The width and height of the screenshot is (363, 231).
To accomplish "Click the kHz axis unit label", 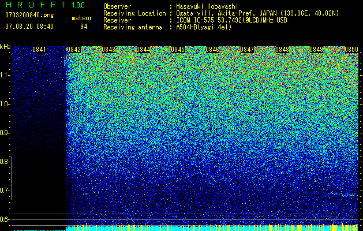I will [5, 47].
